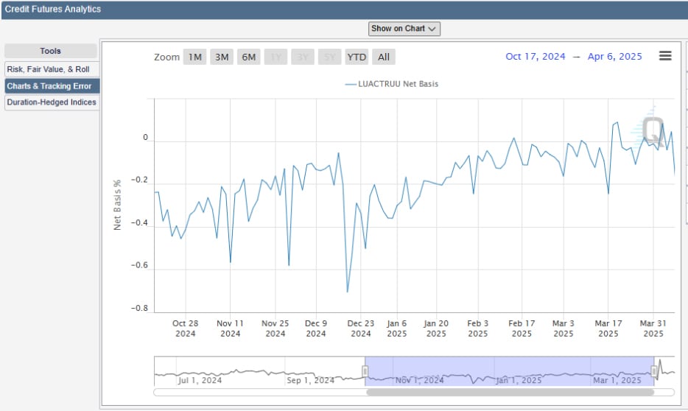Click the Oct 17, 2024 start date
688x411 pixels.
(x=535, y=57)
